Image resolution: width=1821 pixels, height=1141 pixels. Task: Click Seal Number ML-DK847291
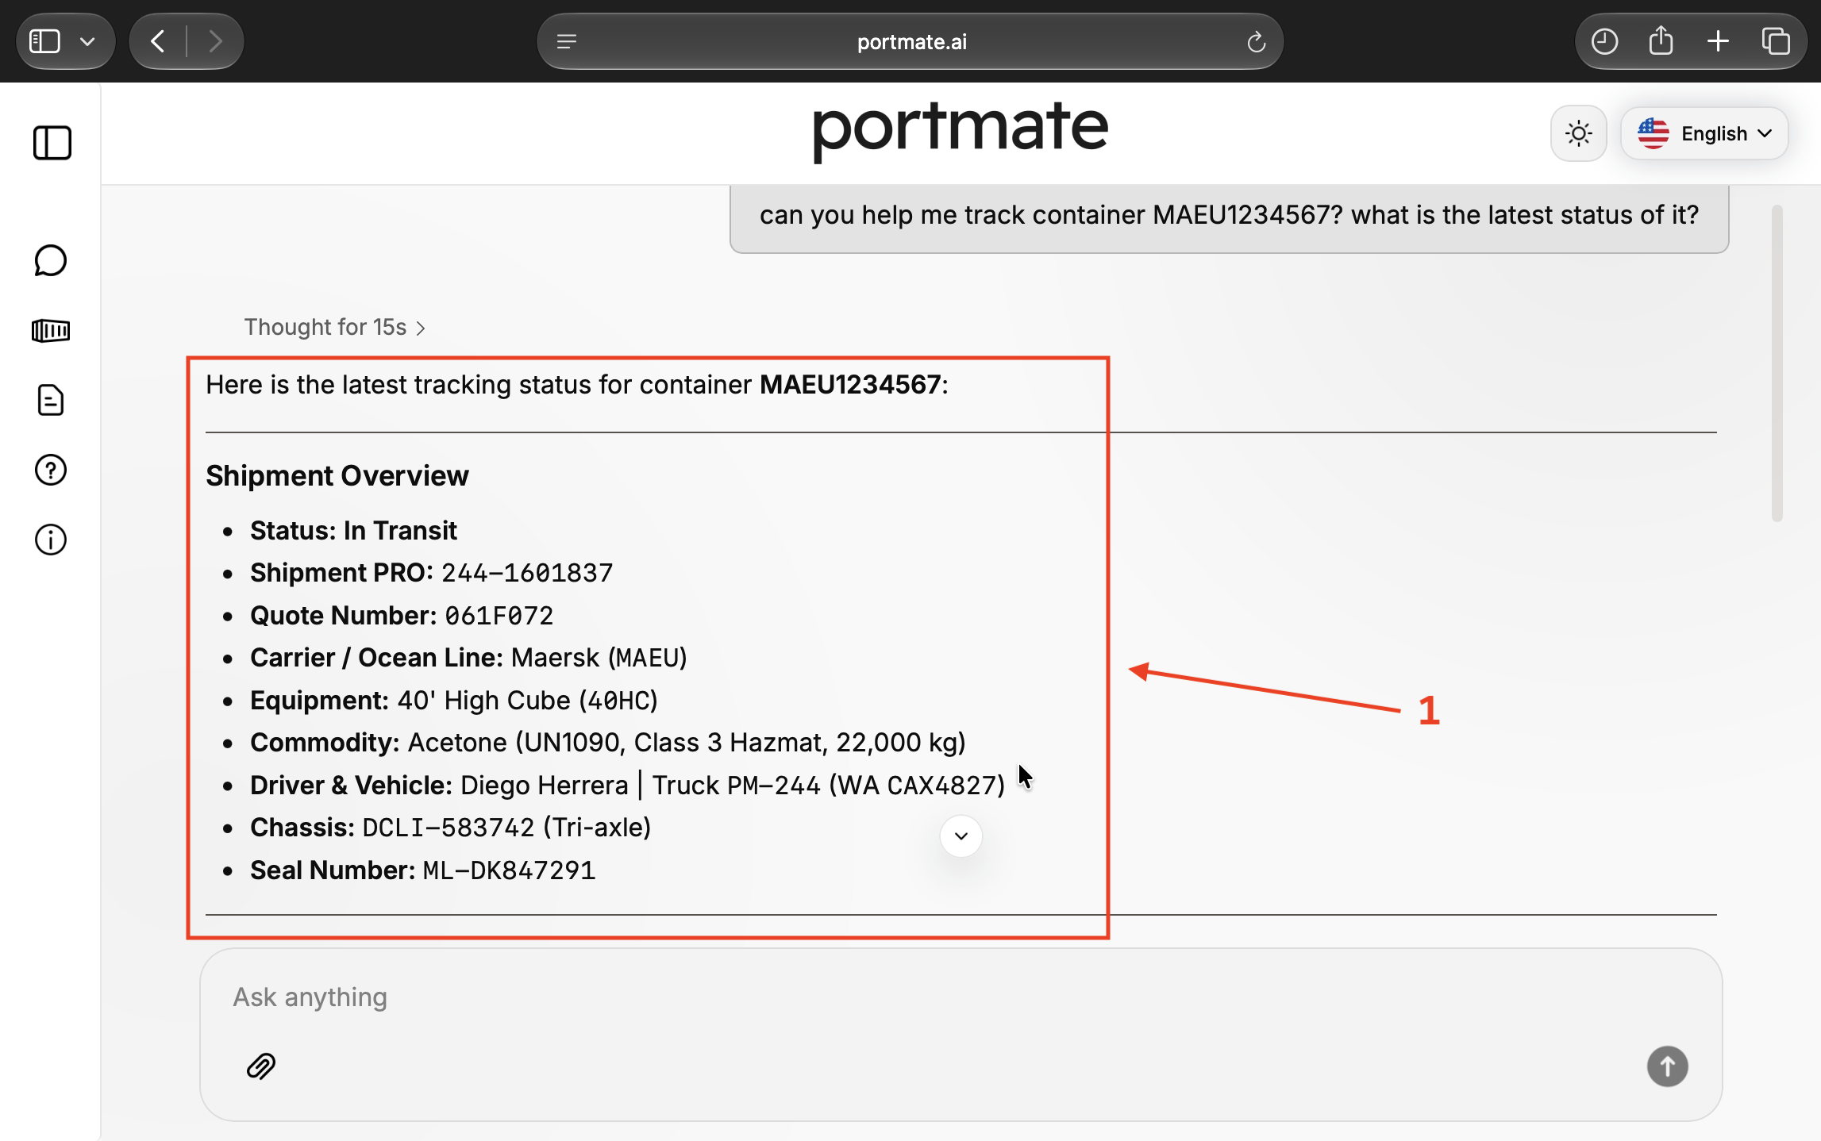(x=509, y=870)
